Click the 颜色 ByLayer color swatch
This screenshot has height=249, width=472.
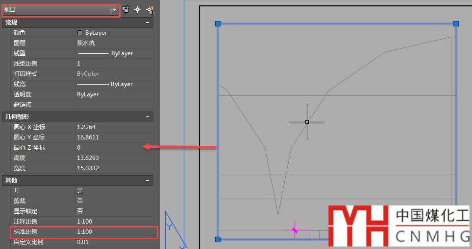click(80, 33)
